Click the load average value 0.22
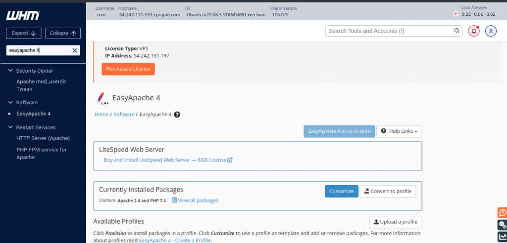This screenshot has height=243, width=507. 466,14
